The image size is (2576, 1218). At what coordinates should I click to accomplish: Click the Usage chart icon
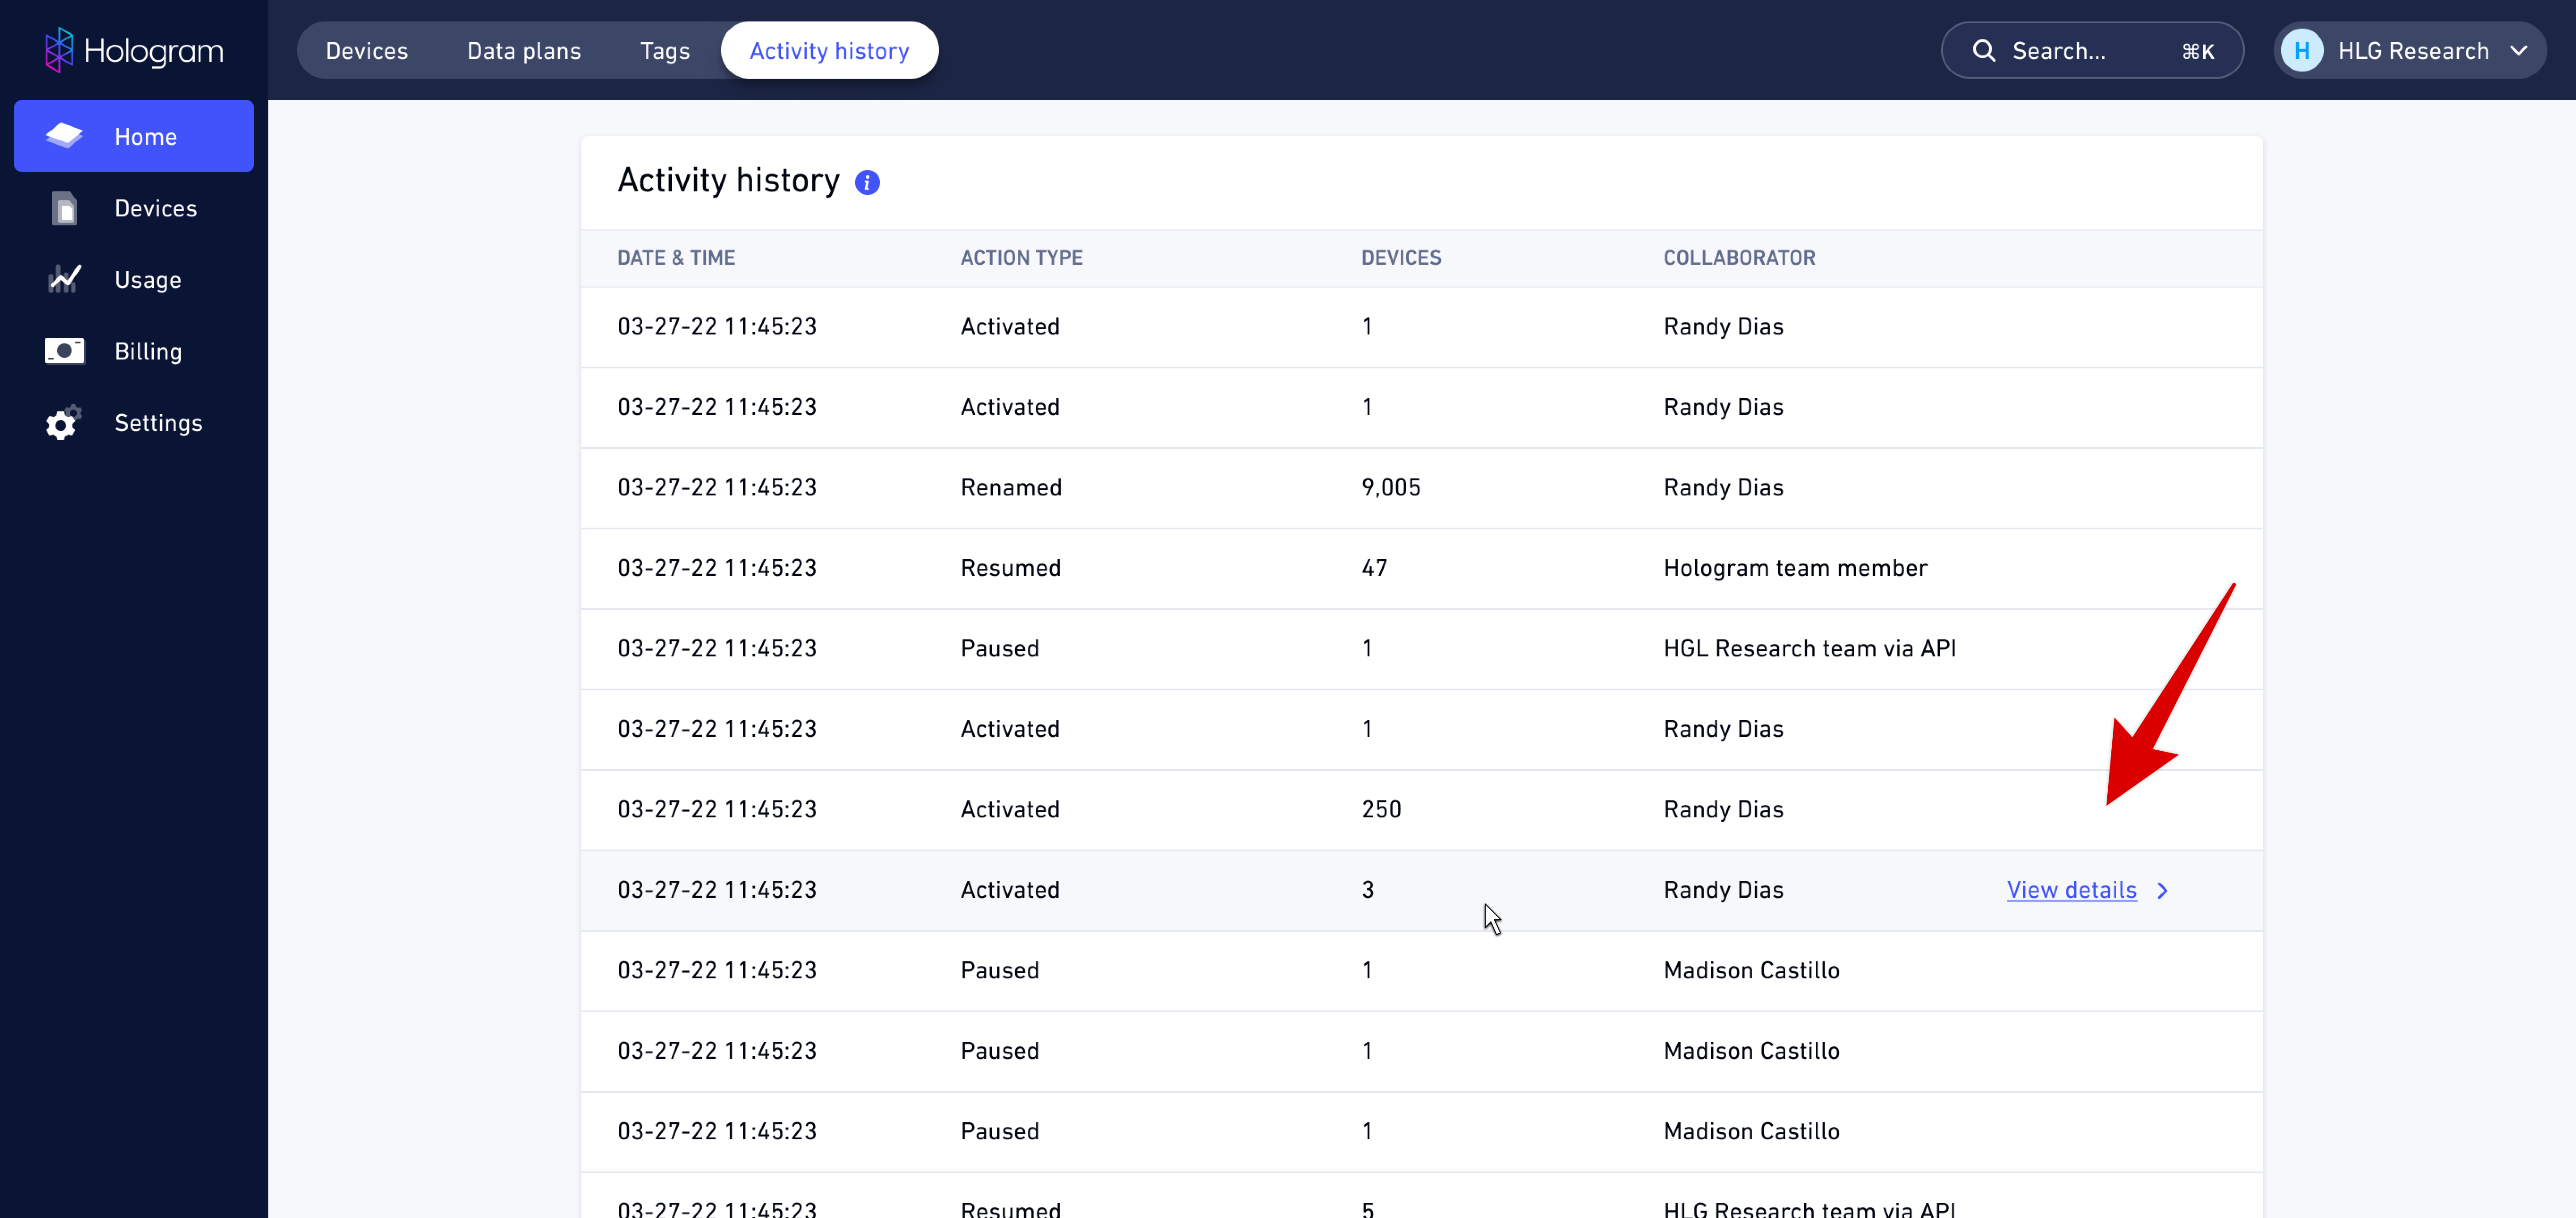click(x=64, y=279)
